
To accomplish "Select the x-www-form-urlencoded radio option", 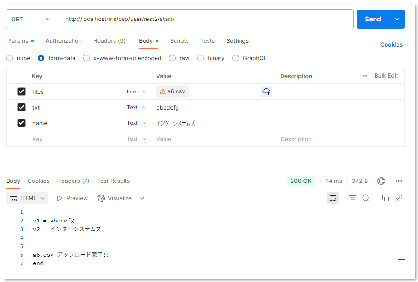I will click(x=86, y=58).
